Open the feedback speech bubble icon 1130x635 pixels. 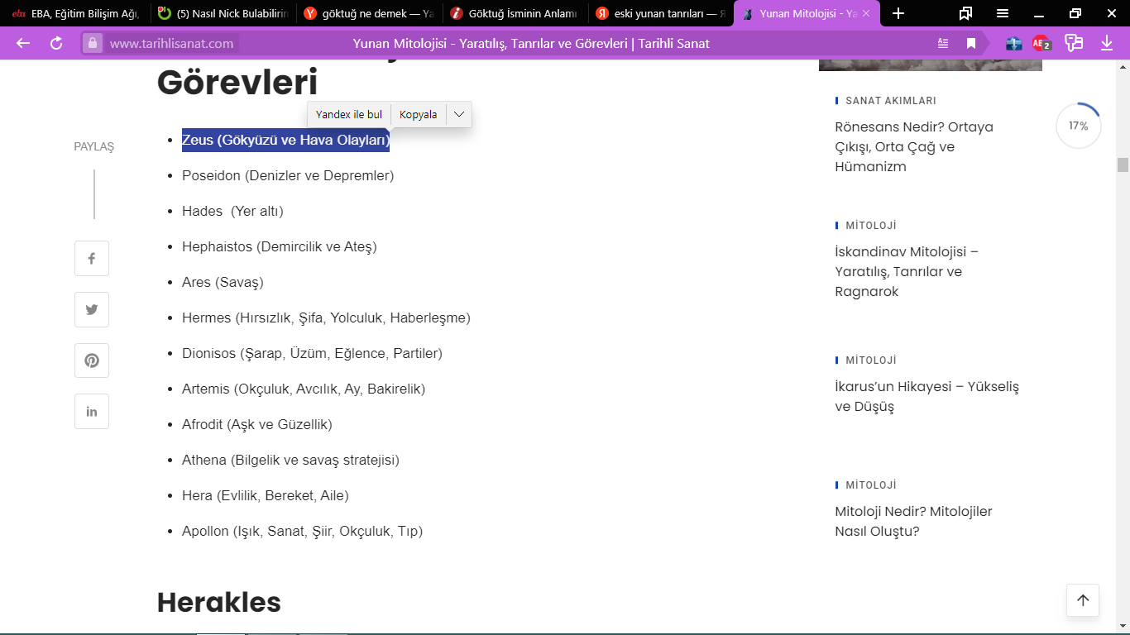[x=1074, y=43]
